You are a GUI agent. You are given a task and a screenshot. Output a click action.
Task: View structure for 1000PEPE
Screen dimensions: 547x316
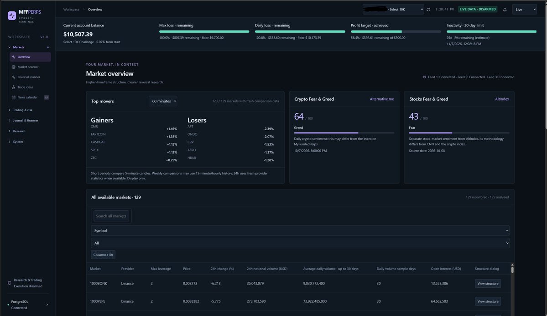488,301
